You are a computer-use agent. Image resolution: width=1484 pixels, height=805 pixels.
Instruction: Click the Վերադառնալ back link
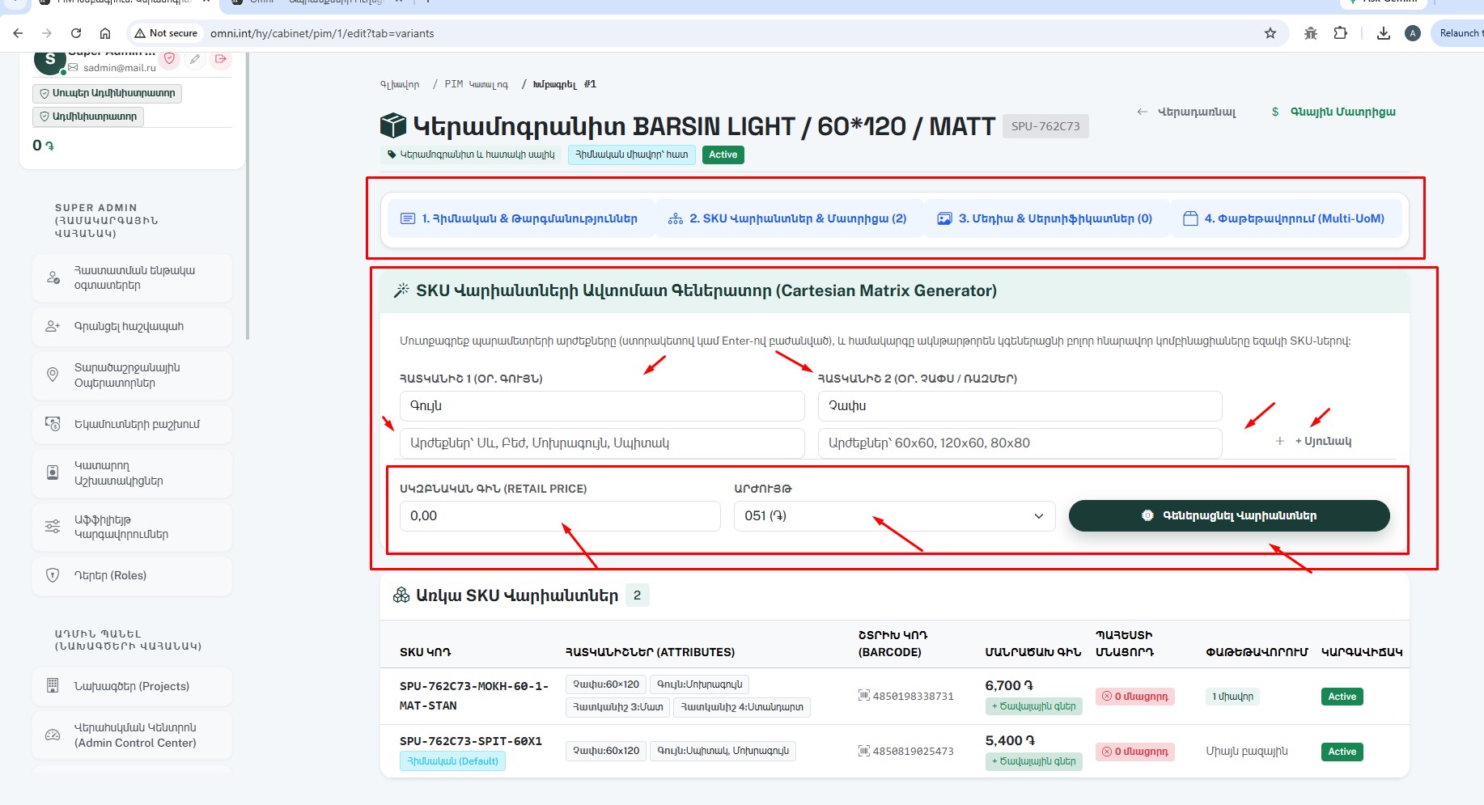[1186, 112]
